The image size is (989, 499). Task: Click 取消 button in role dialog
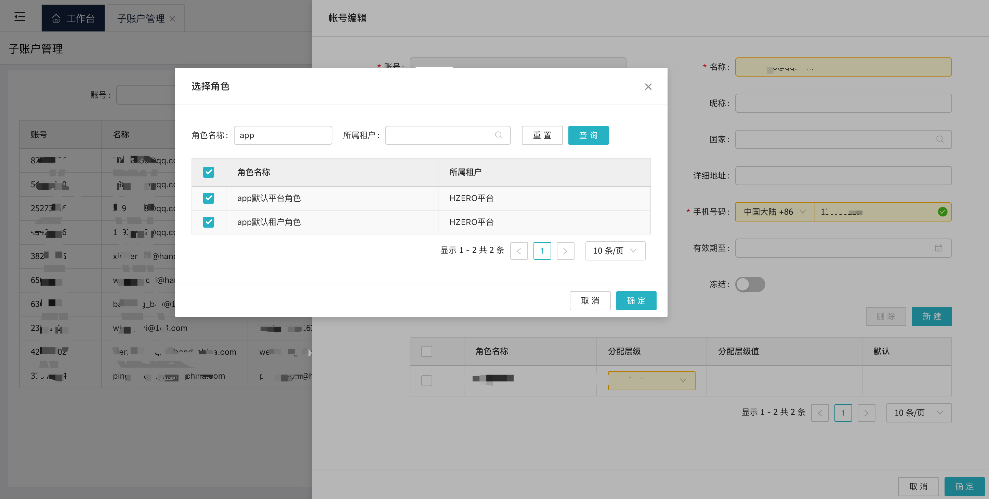[x=590, y=300]
